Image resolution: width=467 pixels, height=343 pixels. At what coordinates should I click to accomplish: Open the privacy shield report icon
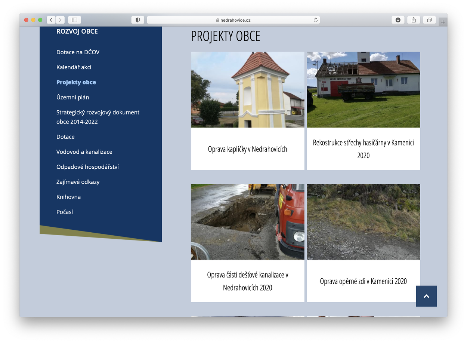click(x=137, y=20)
